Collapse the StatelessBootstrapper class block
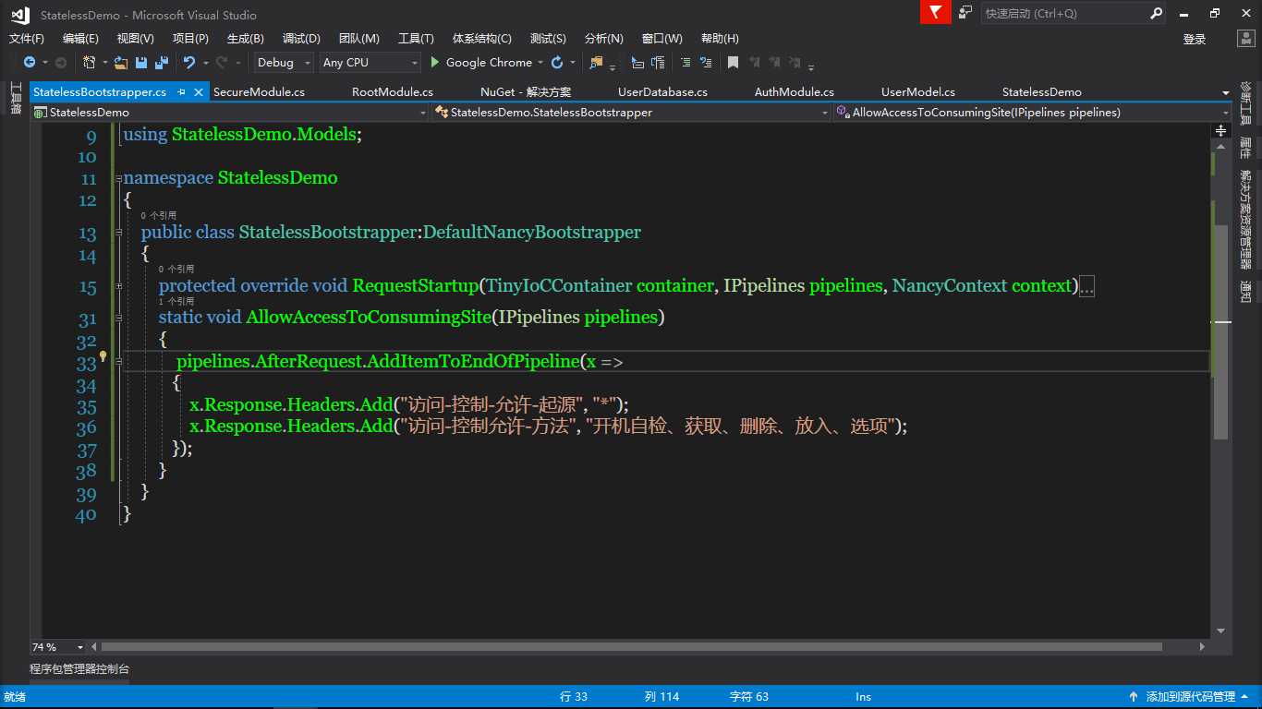1262x709 pixels. (x=119, y=233)
